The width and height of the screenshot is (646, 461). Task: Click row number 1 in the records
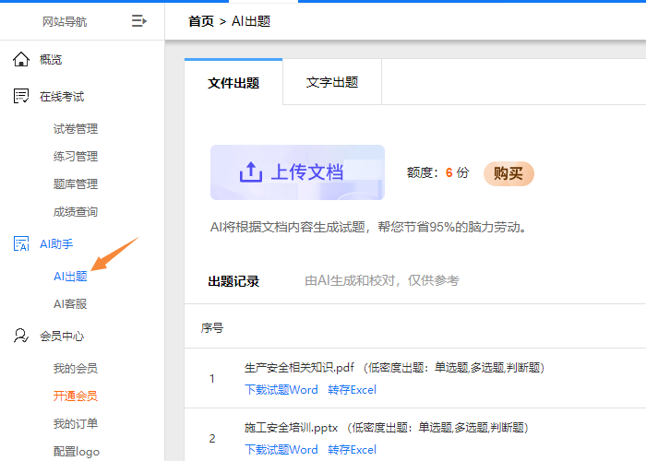(211, 378)
